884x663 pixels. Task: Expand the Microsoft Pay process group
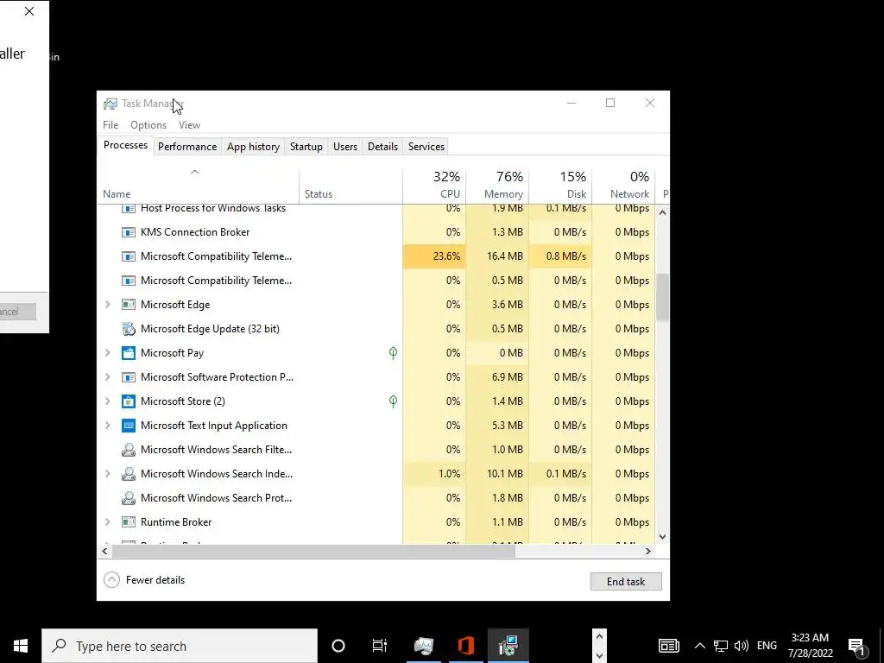[108, 353]
